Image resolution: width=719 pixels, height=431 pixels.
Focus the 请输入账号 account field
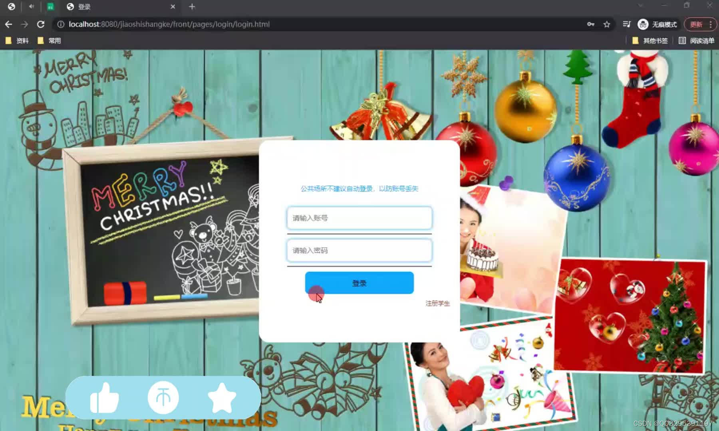359,218
